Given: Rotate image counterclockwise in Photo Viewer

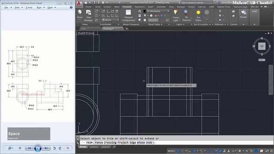Looking at the screenshot, I should [x=54, y=148].
